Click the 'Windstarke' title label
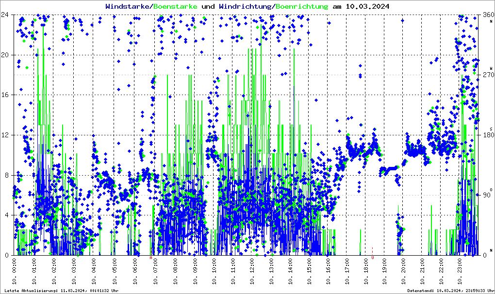The width and height of the screenshot is (495, 294). coord(128,6)
